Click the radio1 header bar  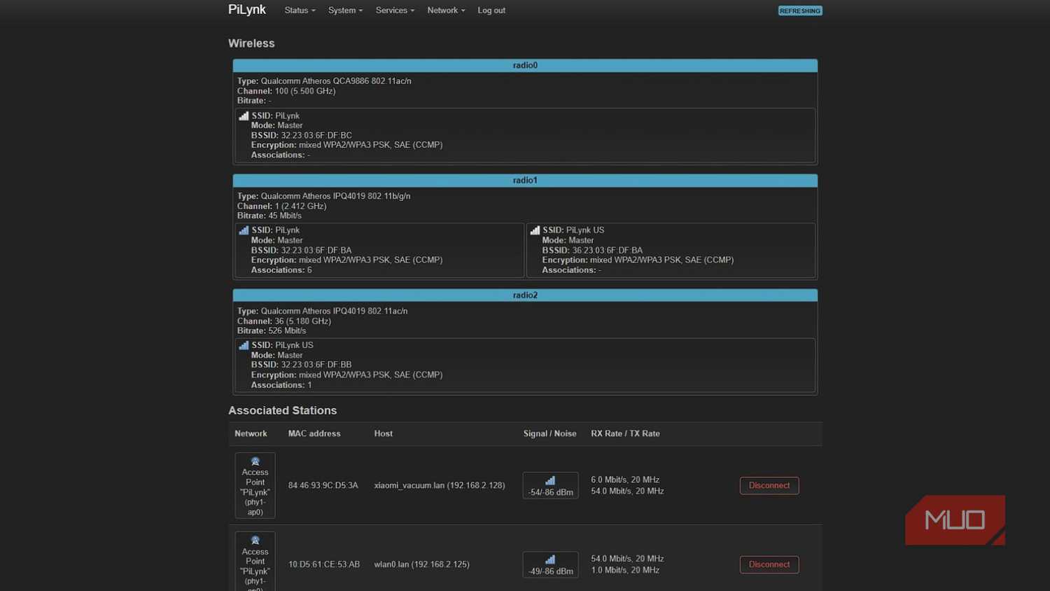(x=525, y=180)
